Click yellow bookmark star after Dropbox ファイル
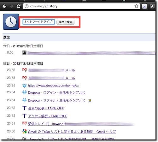Viewport: 158px width, 142px height. point(90,100)
